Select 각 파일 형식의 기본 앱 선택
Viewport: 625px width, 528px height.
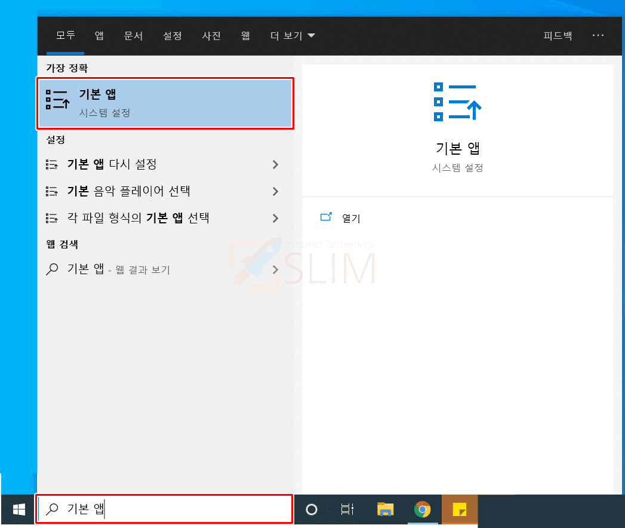coord(165,218)
